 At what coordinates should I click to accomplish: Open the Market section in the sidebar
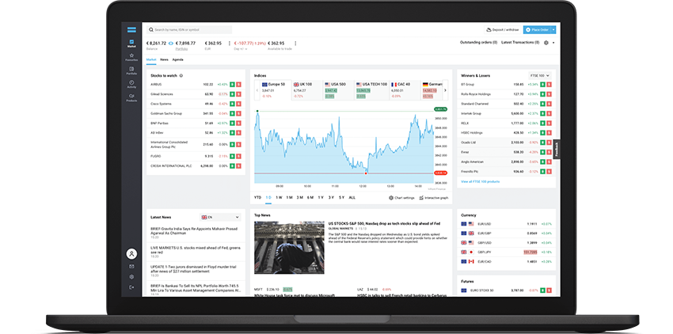[x=131, y=44]
